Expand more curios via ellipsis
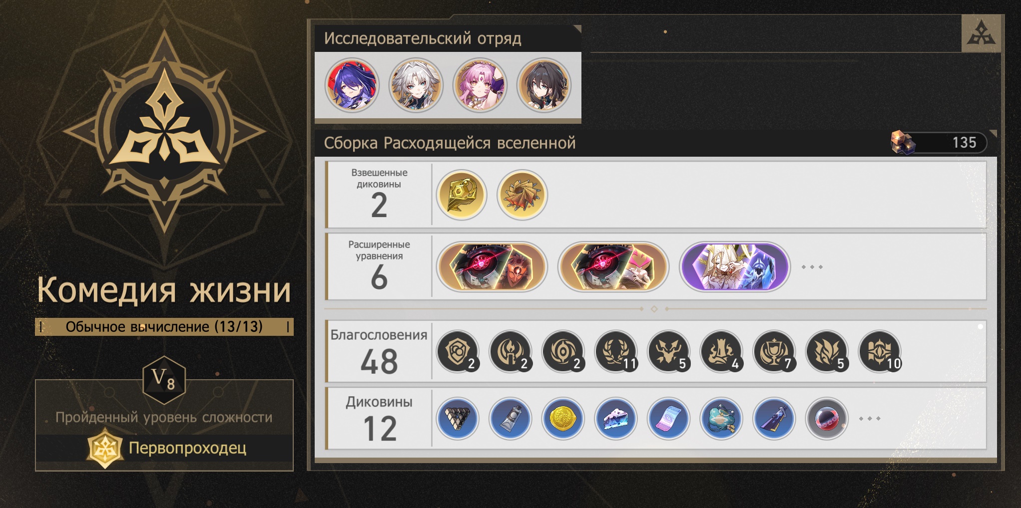 870,418
